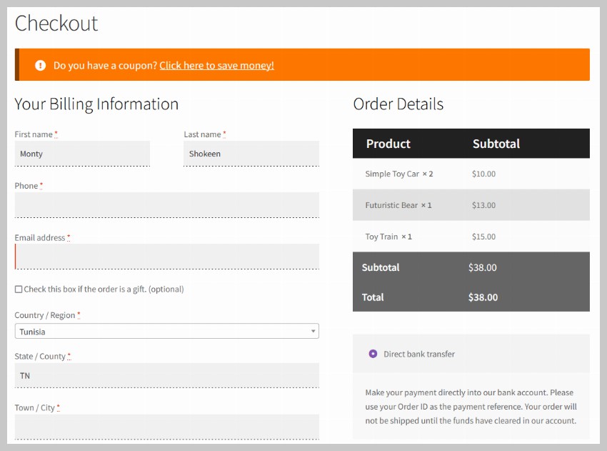The height and width of the screenshot is (451, 607).
Task: Click the Direct bank transfer label
Action: [419, 354]
